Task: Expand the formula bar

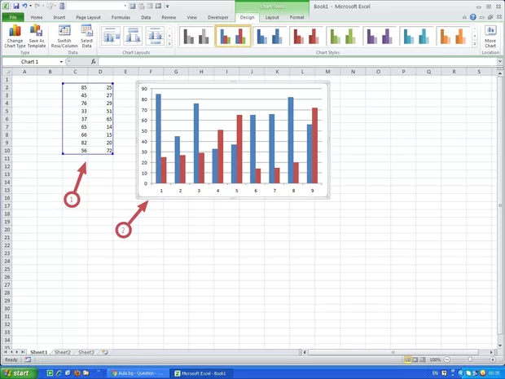Action: pos(500,61)
